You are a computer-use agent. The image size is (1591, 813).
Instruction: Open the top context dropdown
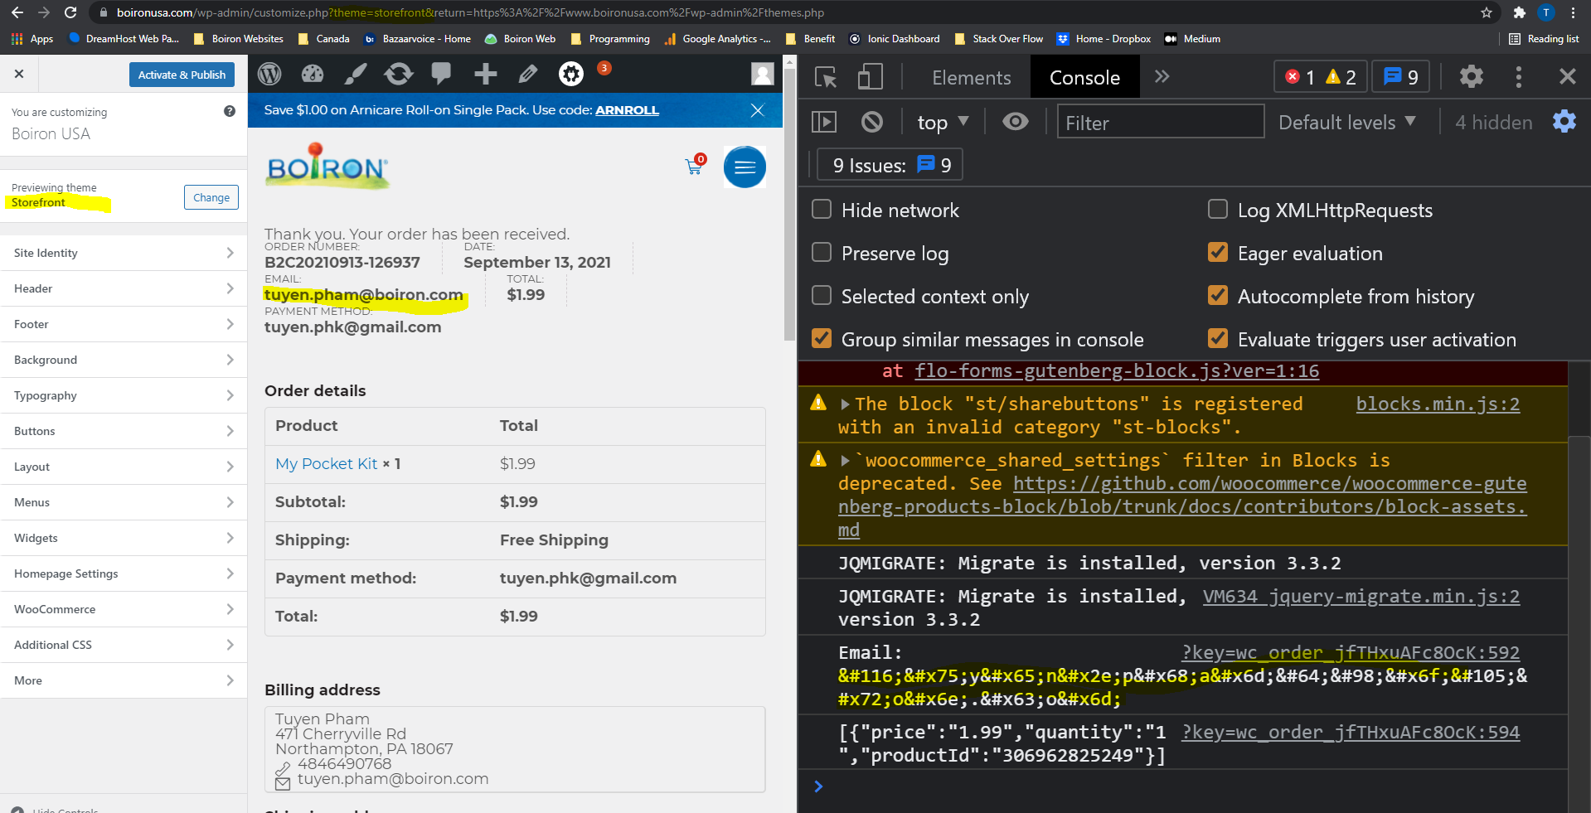[943, 123]
